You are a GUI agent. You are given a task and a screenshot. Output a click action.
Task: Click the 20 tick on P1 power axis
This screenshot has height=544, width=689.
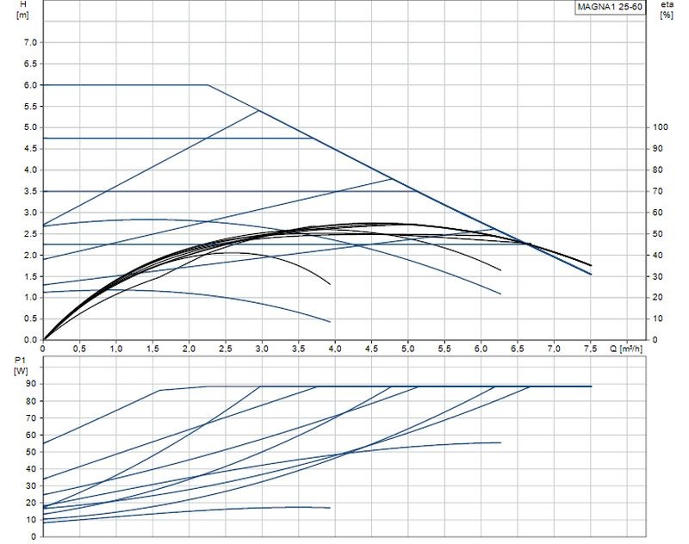click(x=32, y=503)
